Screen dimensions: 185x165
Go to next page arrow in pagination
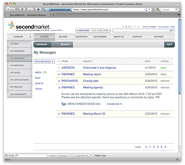coord(165,147)
